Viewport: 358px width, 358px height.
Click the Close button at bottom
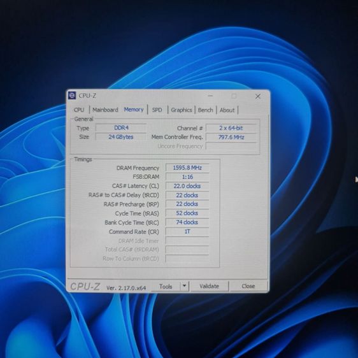click(x=248, y=286)
